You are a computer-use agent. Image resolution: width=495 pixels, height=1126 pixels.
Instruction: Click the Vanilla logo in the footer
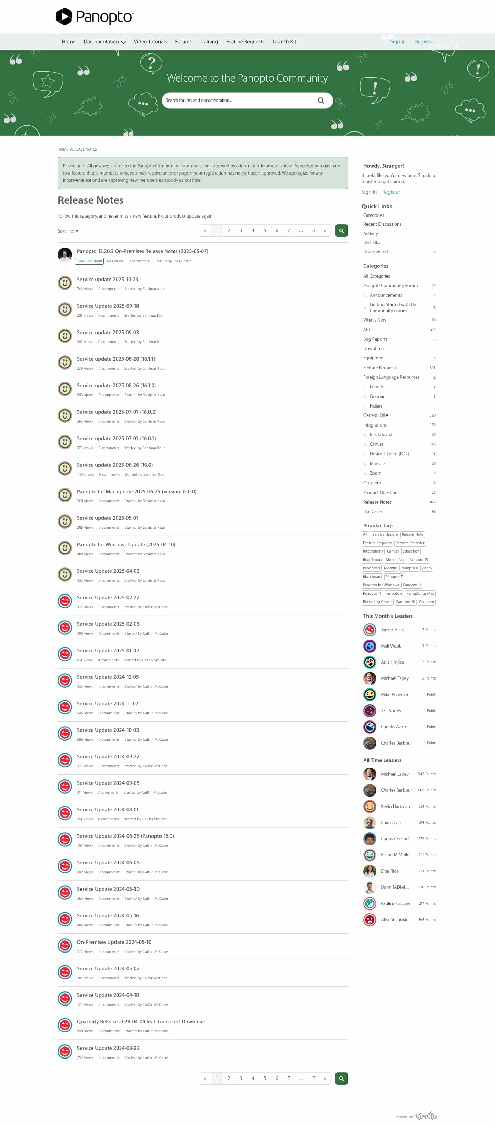pos(426,1116)
